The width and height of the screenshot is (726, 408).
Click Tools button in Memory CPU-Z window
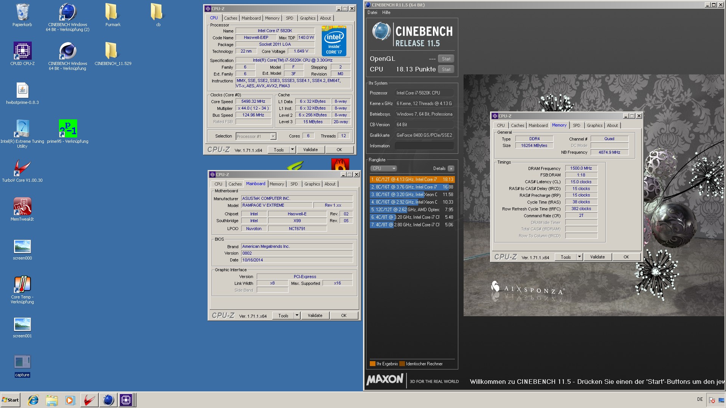pyautogui.click(x=566, y=257)
